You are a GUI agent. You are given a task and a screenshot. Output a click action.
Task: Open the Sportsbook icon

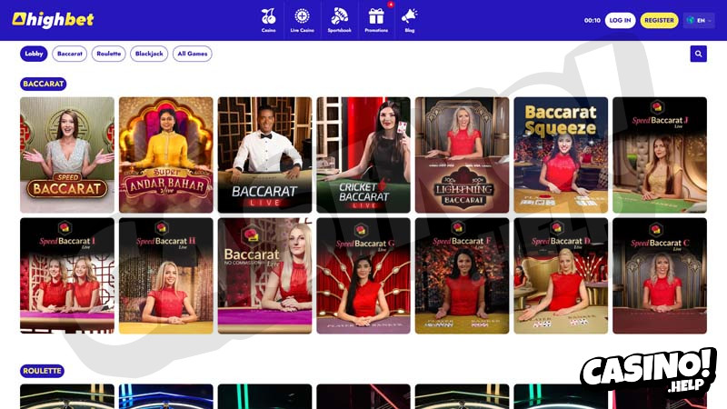pos(339,16)
